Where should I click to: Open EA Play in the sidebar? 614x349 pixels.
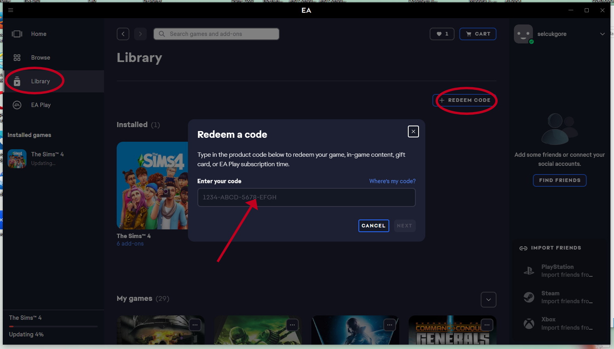pos(53,105)
